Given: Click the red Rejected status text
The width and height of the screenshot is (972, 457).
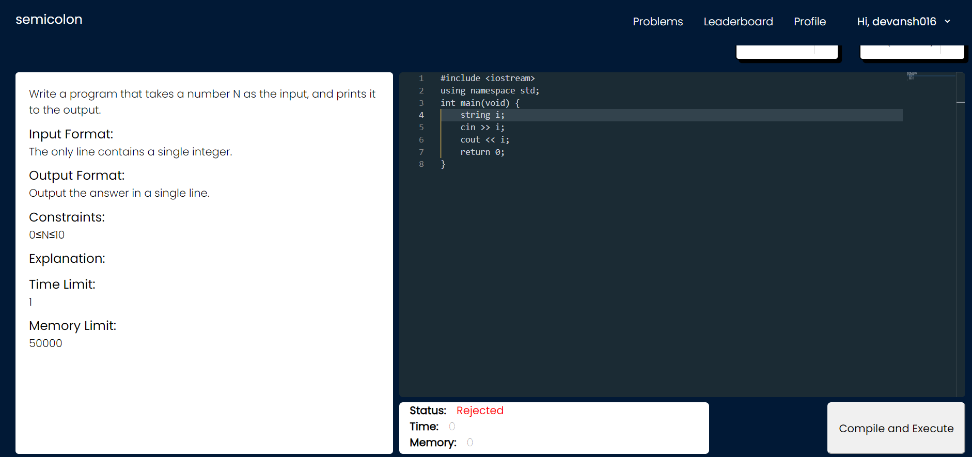Looking at the screenshot, I should pos(480,411).
